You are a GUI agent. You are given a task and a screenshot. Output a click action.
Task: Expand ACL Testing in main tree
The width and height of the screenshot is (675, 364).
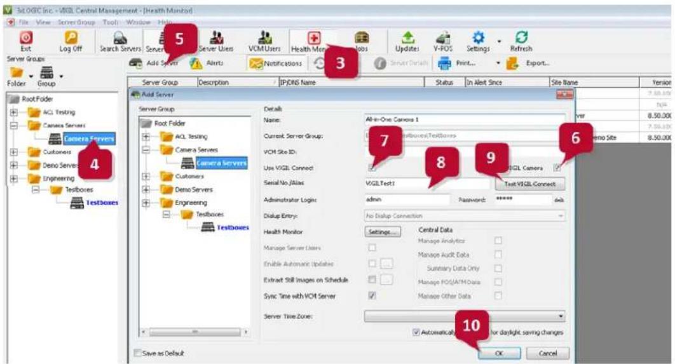(14, 112)
